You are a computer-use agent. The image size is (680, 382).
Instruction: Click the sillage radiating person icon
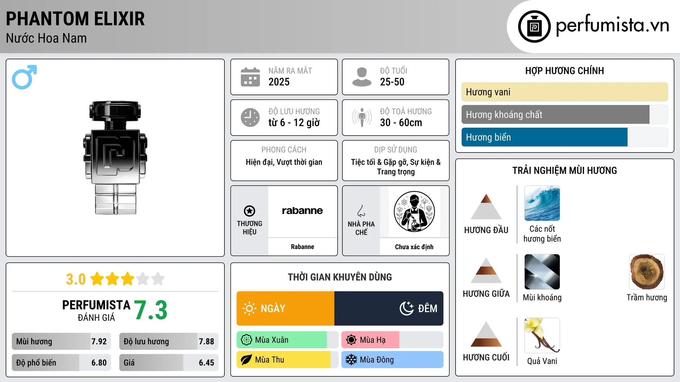coord(362,117)
